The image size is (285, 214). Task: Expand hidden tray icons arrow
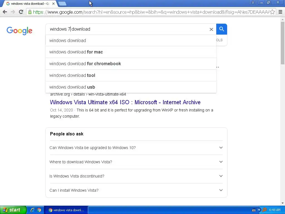coord(259,210)
